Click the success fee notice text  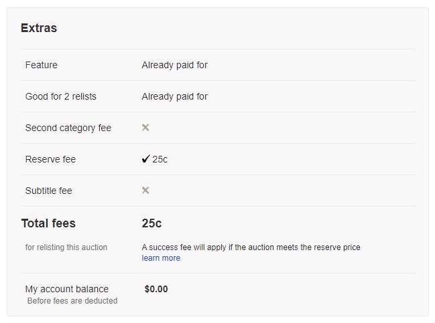[x=251, y=247]
